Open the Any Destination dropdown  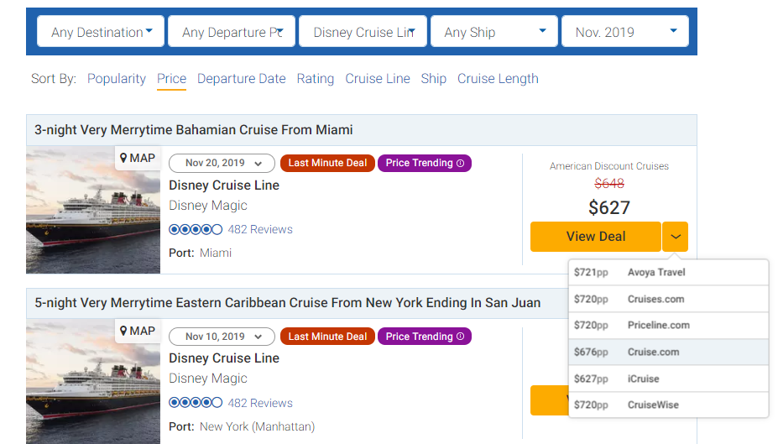pyautogui.click(x=101, y=32)
